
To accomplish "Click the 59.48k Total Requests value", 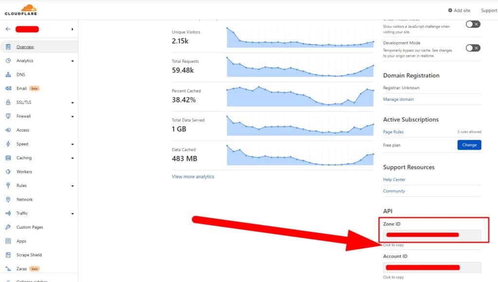I will coord(183,70).
